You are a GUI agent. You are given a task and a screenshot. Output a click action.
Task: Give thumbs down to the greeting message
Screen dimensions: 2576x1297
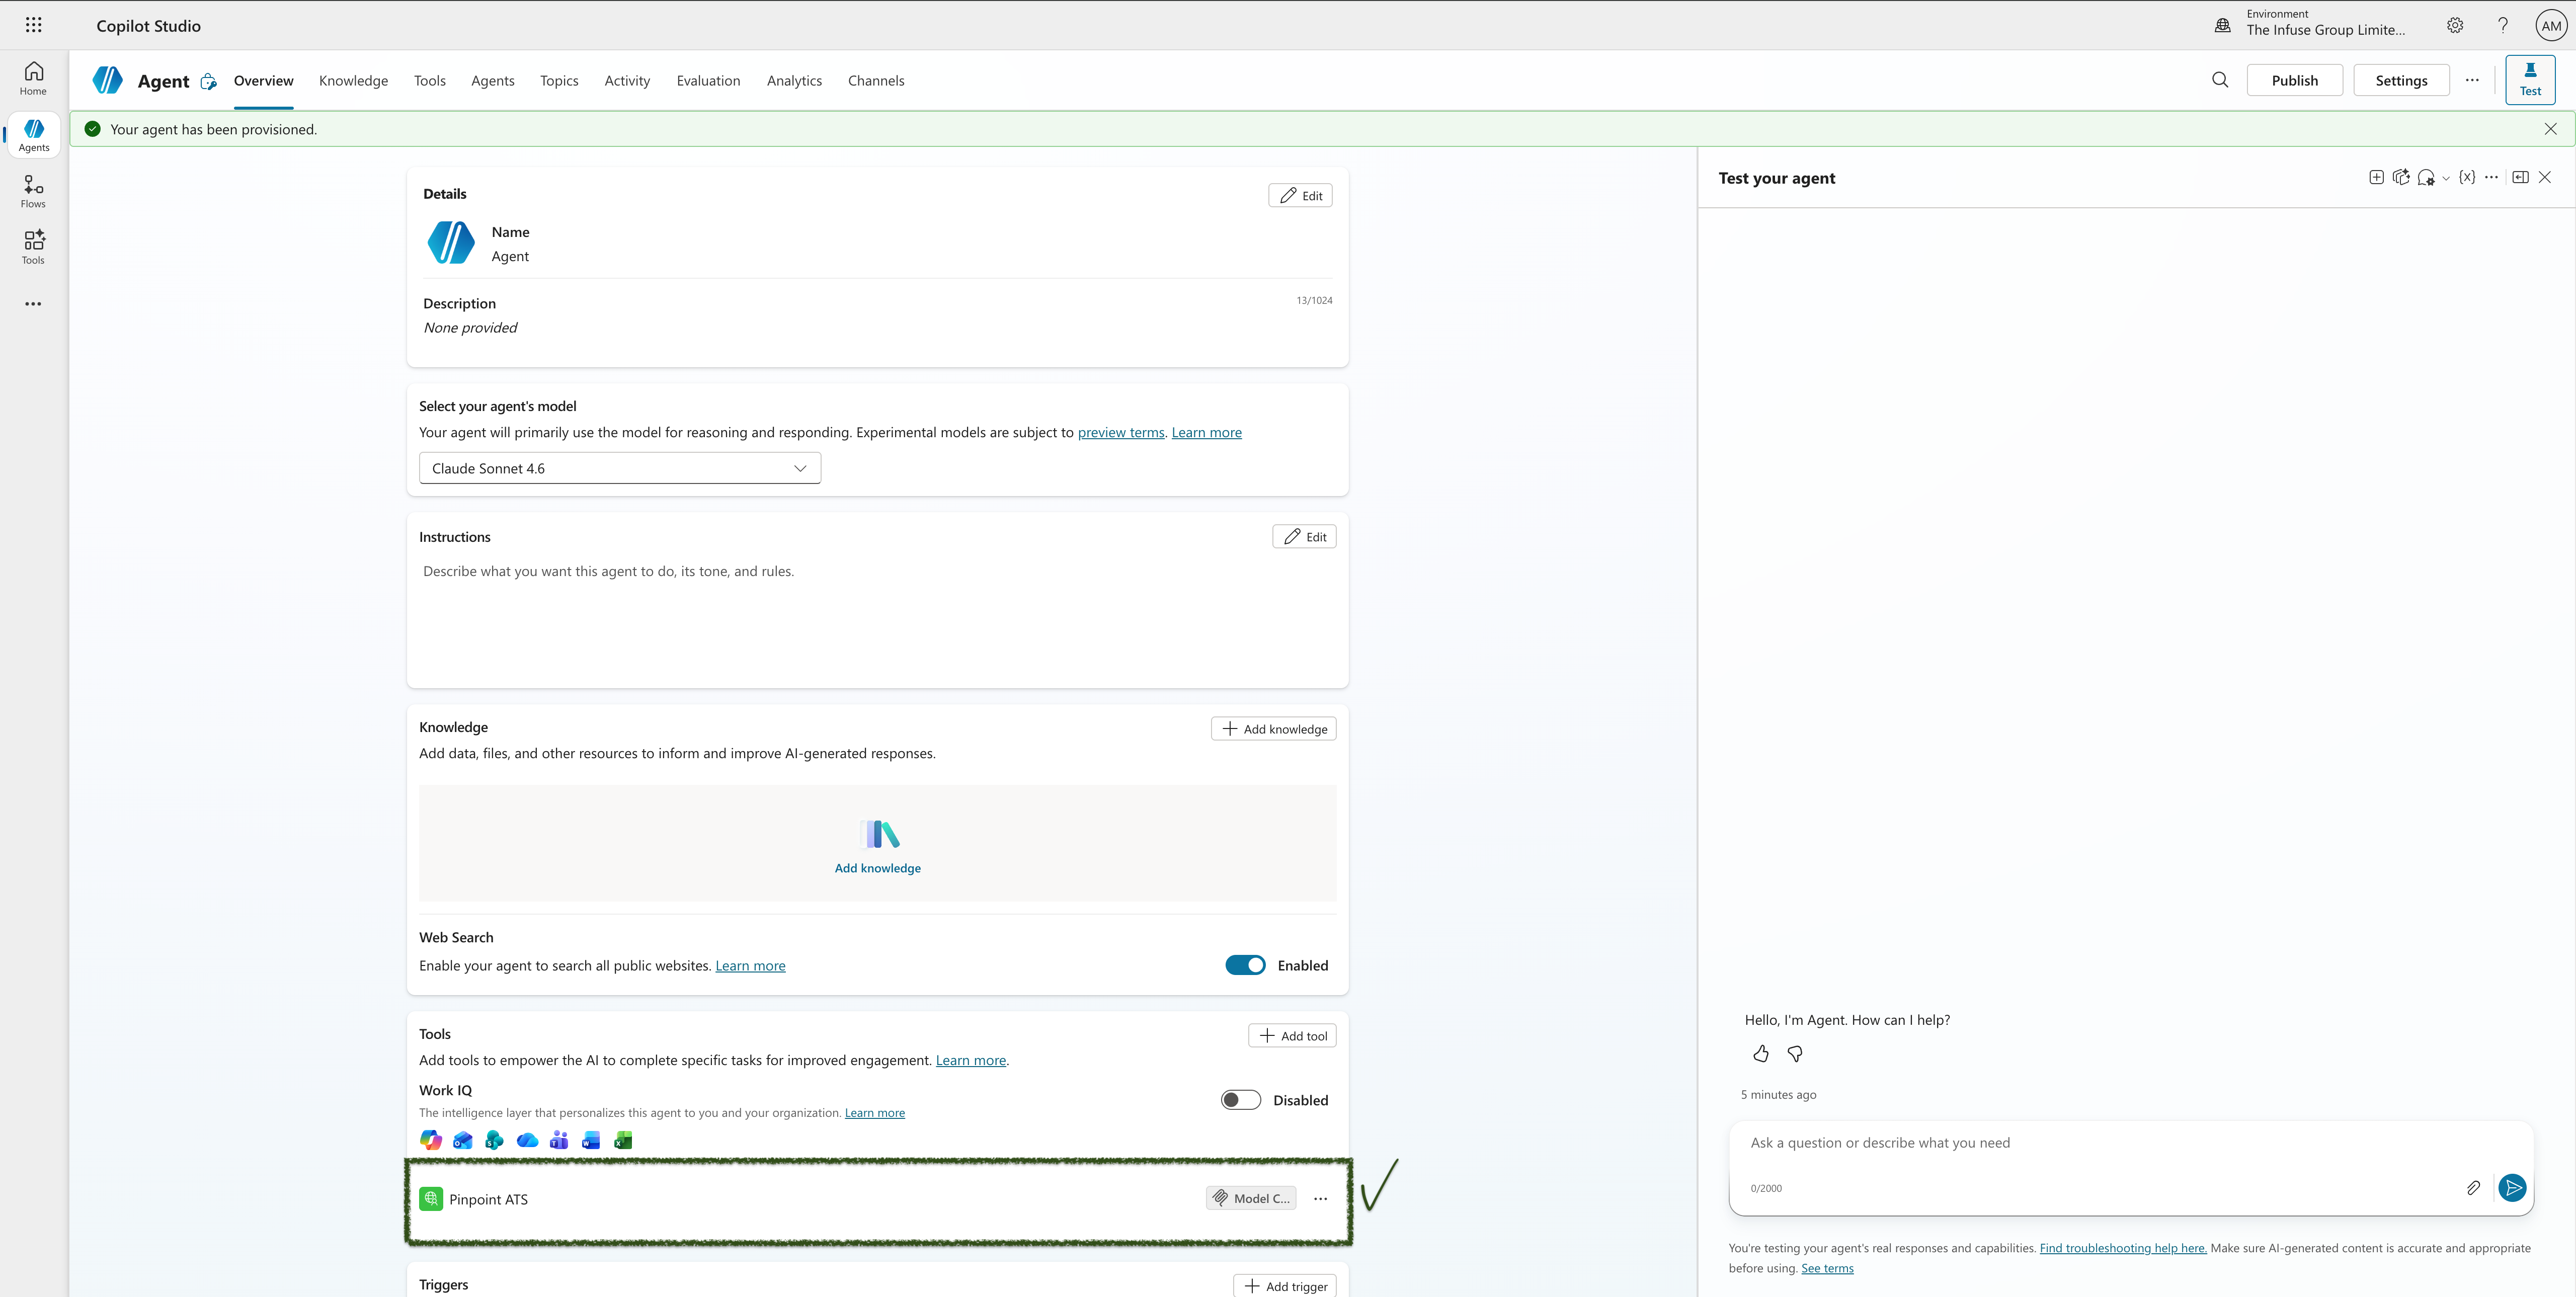(x=1795, y=1054)
